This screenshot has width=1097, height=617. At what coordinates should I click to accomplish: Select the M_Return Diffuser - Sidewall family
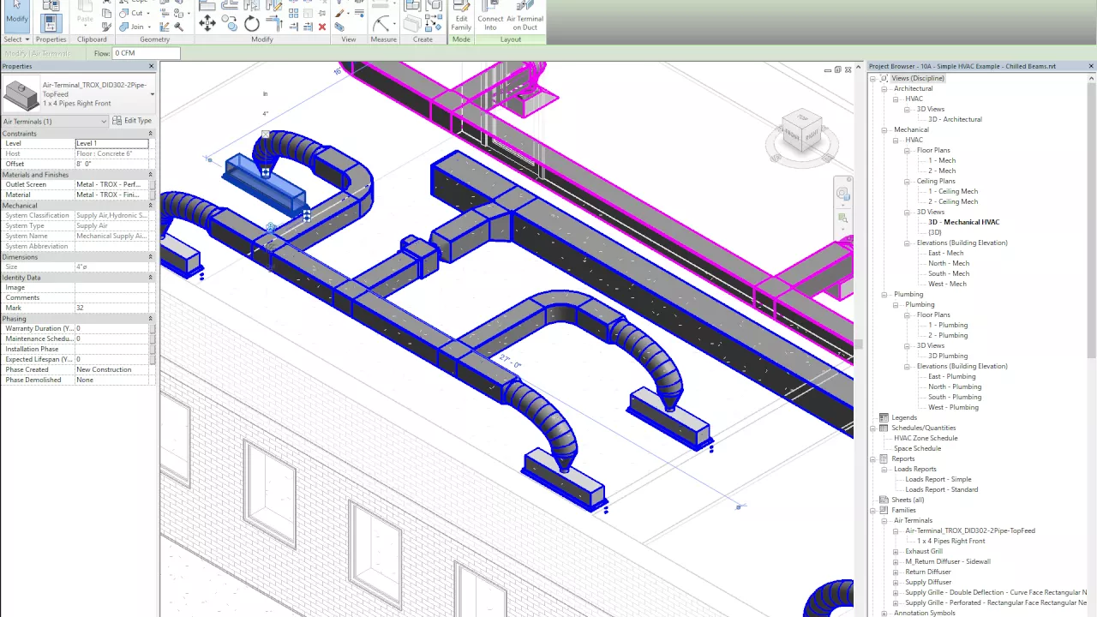948,561
